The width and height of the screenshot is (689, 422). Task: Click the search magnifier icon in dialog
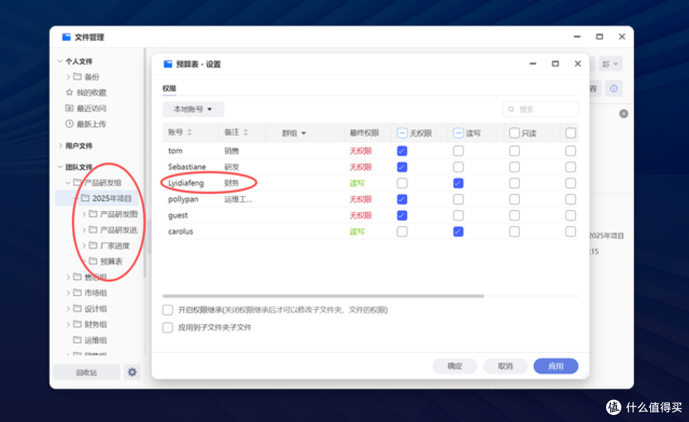(511, 110)
